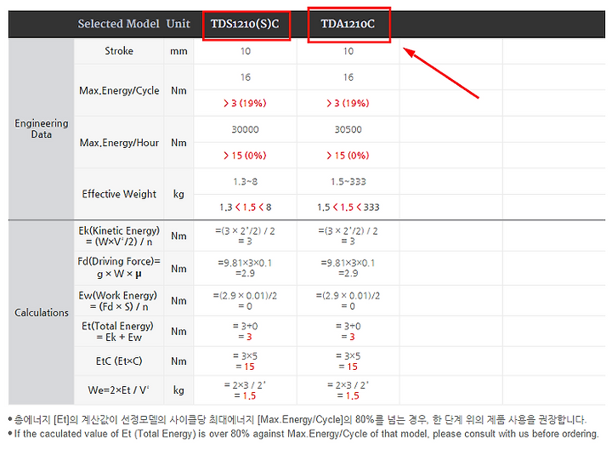The width and height of the screenshot is (612, 449).
Task: Select the 1.3 < 1.5 < 8 comparison
Action: click(245, 207)
